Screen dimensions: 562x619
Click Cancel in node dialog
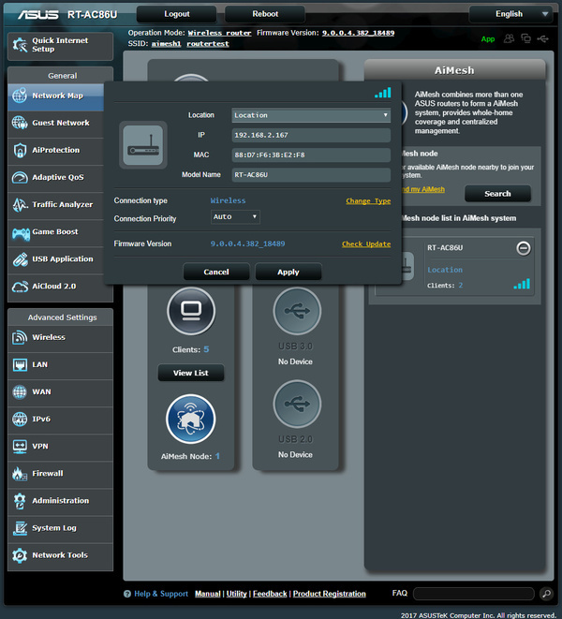[216, 272]
